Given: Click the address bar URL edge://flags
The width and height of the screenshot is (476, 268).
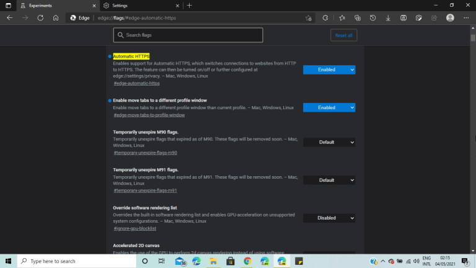Looking at the screenshot, I should pyautogui.click(x=136, y=18).
